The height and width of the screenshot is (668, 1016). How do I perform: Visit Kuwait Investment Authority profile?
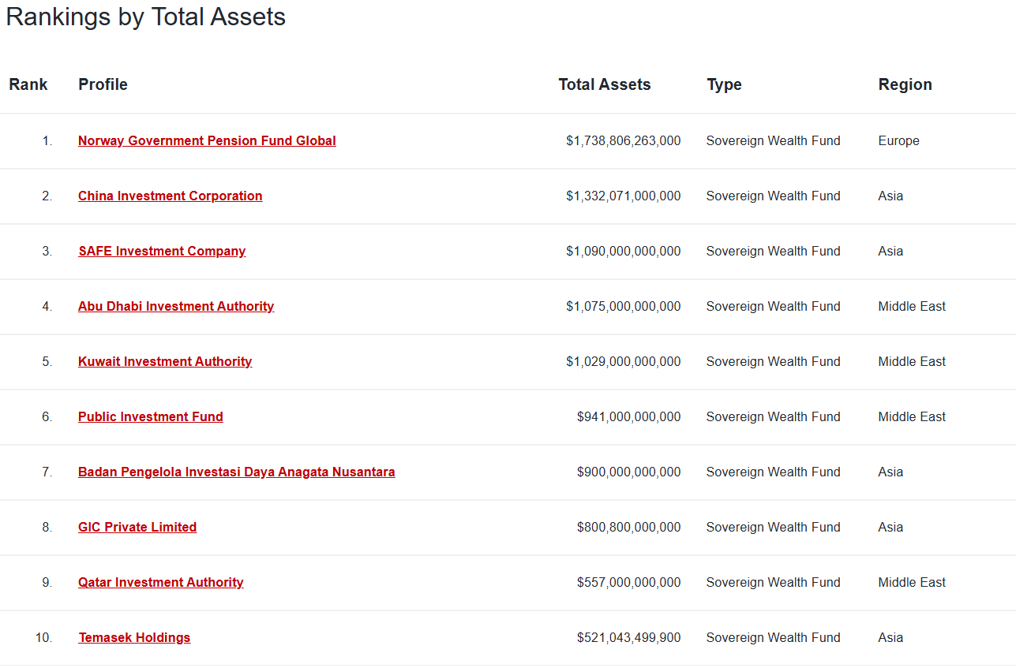[x=165, y=361]
